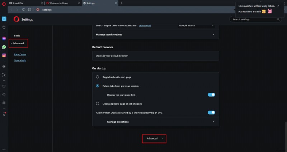Open Bookmarks pentagon icon in sidebar
Screen dimensions: 287x152
point(4,27)
